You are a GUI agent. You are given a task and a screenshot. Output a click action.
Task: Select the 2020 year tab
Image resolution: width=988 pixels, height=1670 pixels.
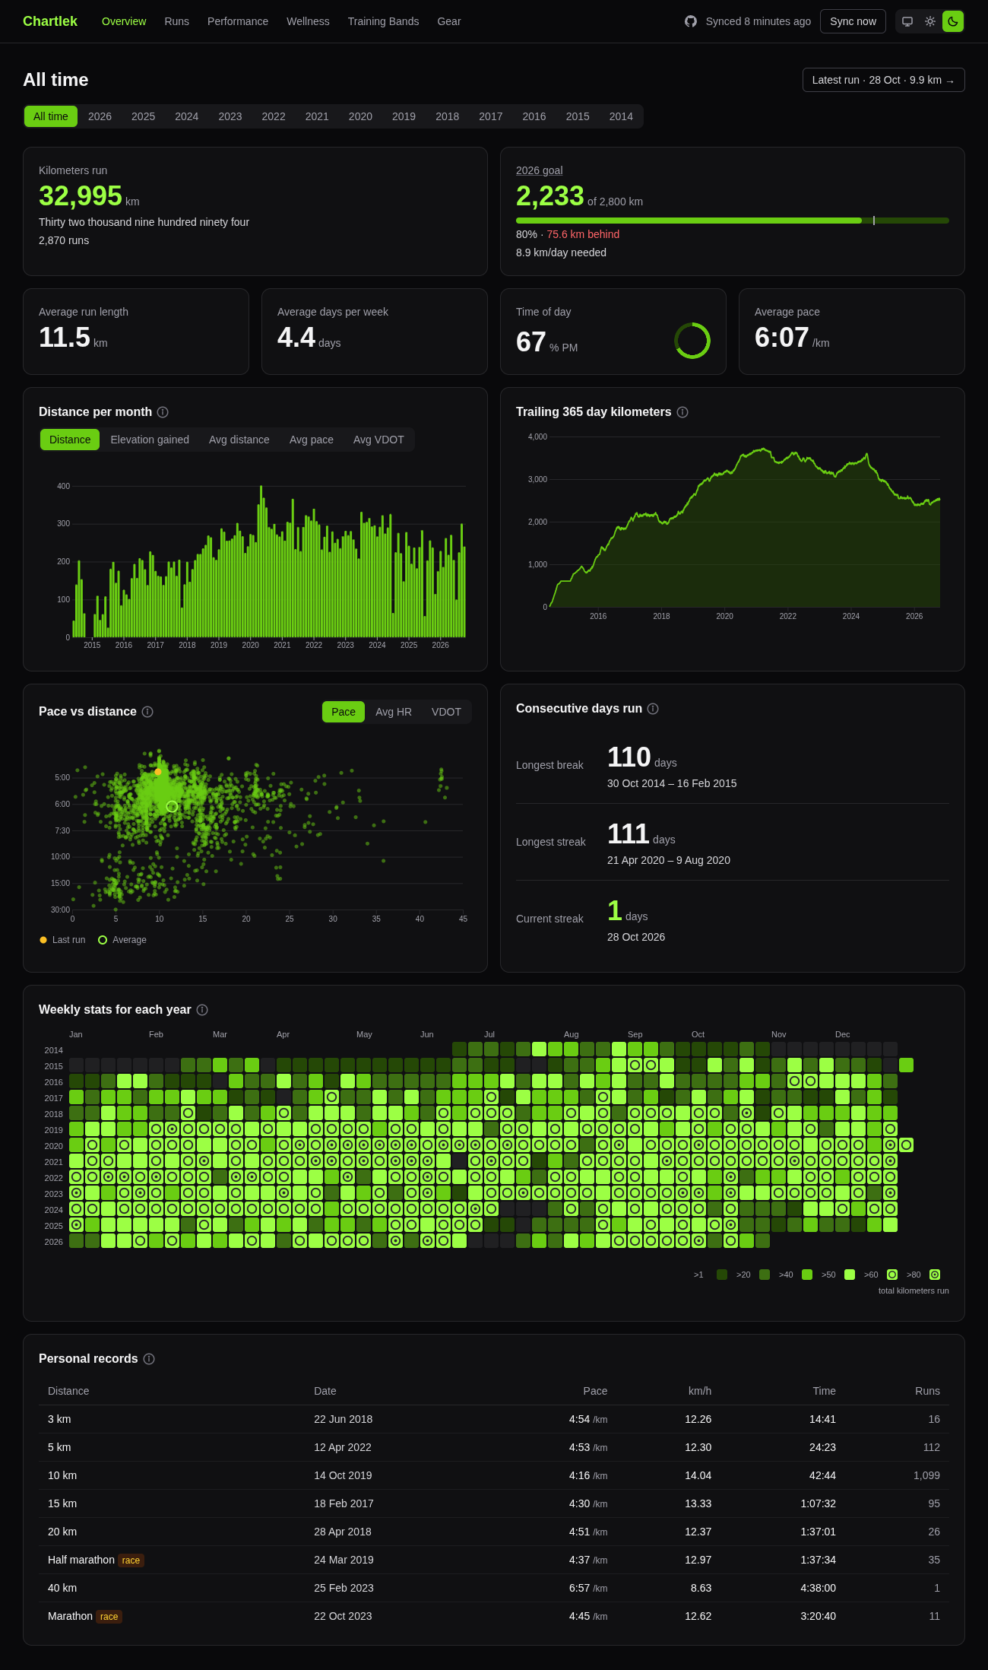(x=360, y=116)
